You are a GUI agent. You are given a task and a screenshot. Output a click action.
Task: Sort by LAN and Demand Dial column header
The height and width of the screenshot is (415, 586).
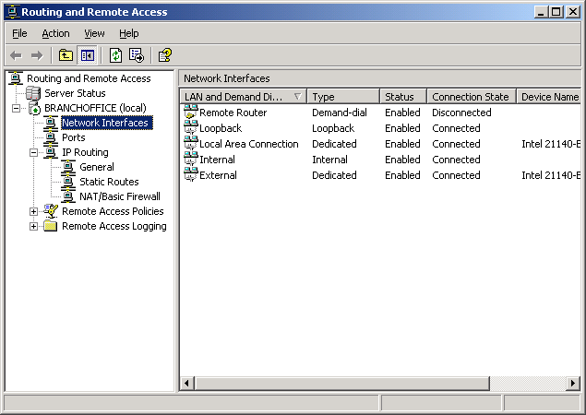pos(244,97)
